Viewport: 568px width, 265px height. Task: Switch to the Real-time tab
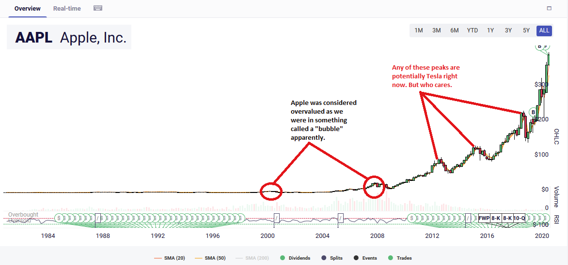[x=67, y=8]
